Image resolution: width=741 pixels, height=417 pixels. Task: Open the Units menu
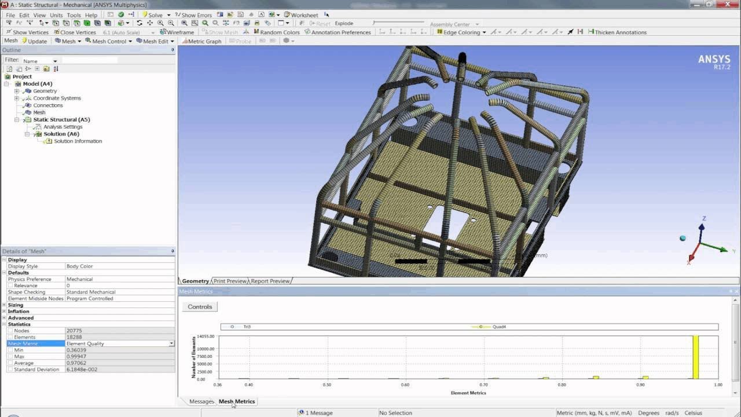(x=56, y=15)
